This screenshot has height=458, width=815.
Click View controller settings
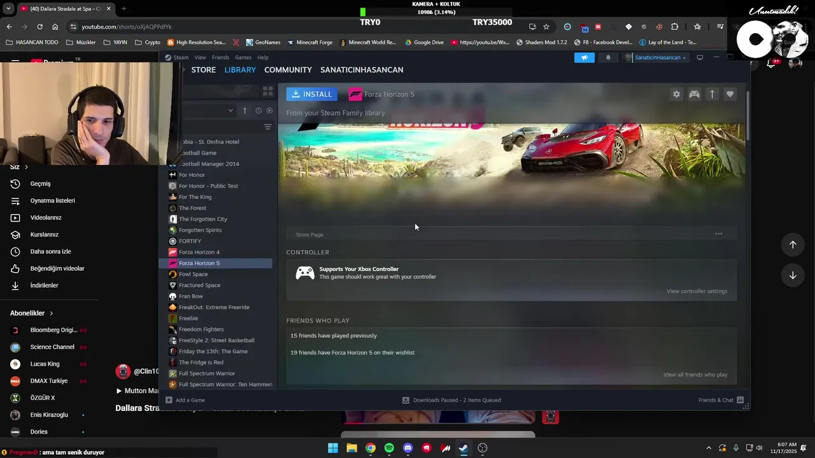[x=697, y=291]
